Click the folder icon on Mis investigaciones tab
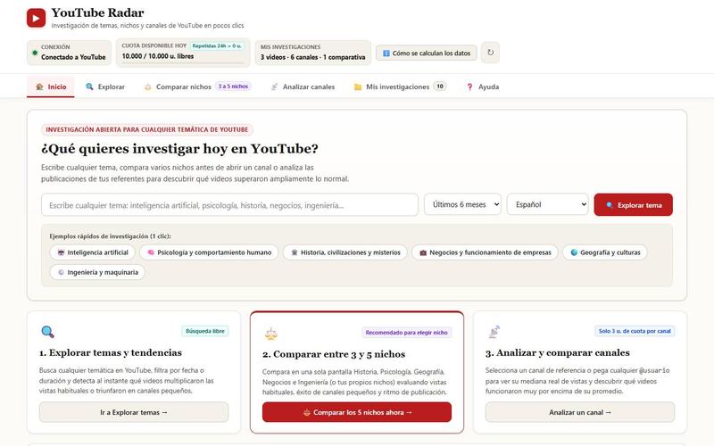This screenshot has height=446, width=714. [x=358, y=87]
